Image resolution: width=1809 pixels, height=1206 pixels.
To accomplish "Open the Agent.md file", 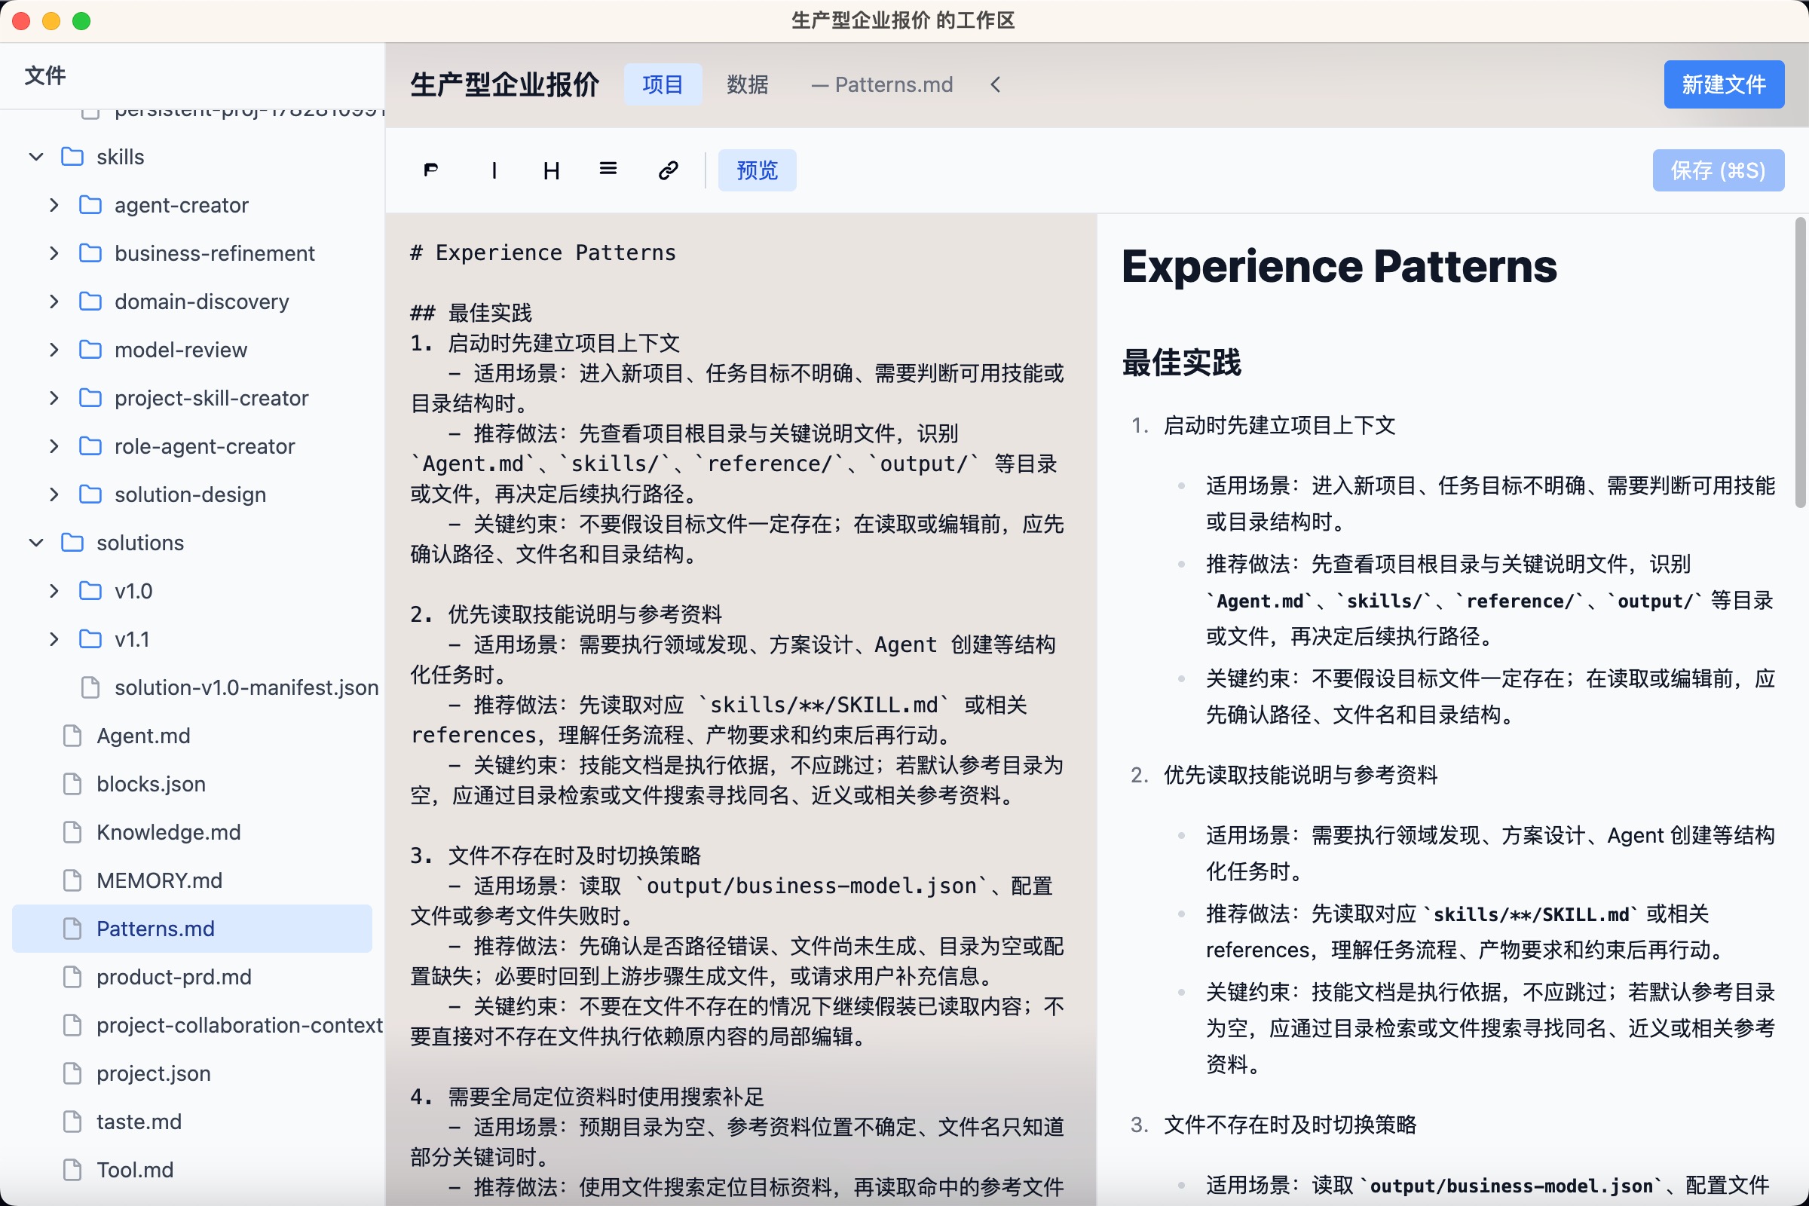I will point(192,736).
